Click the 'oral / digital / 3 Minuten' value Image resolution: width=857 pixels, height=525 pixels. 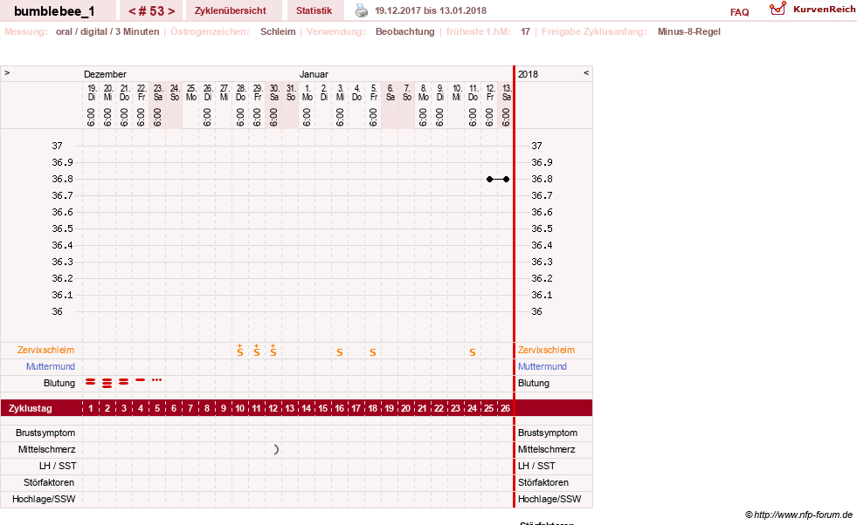(x=107, y=31)
